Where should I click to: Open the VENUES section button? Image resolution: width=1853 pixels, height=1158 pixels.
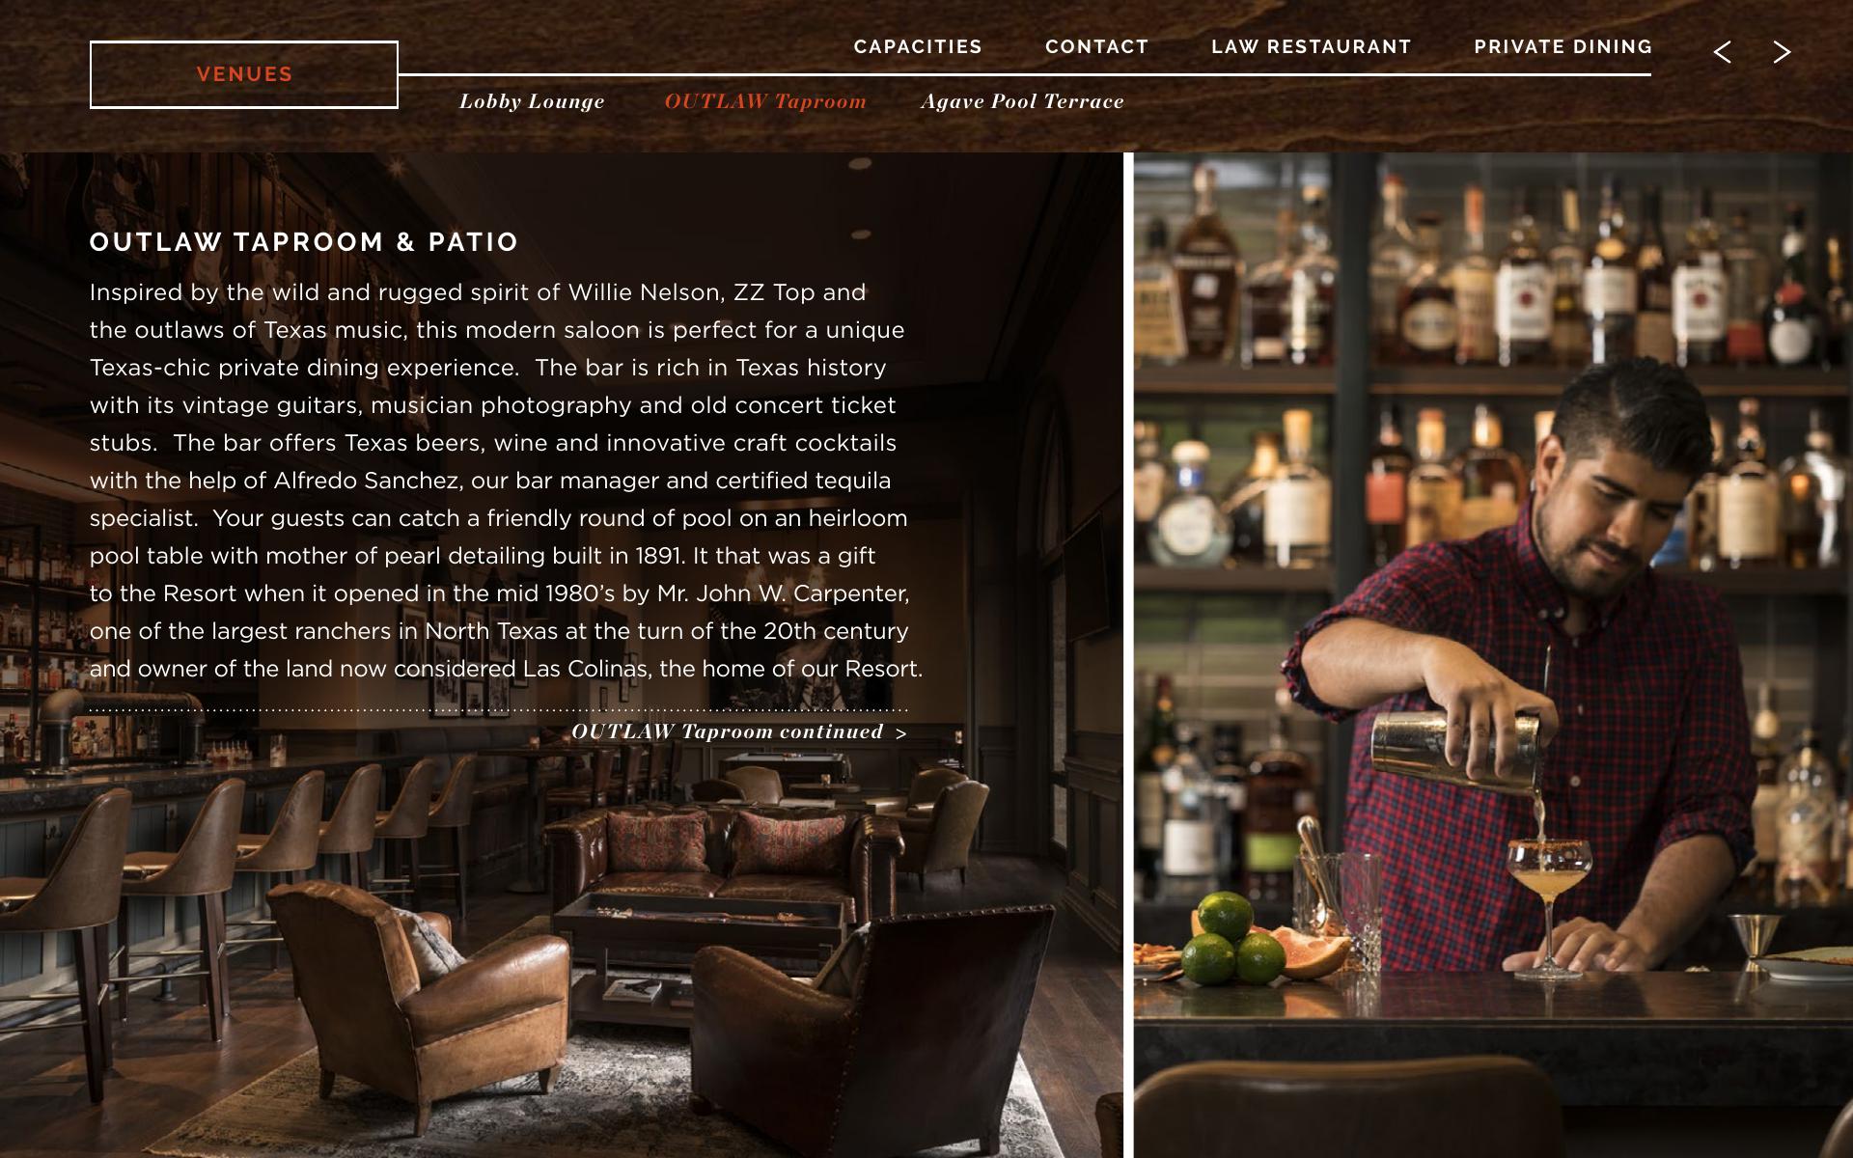tap(244, 74)
